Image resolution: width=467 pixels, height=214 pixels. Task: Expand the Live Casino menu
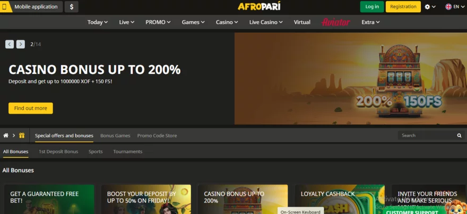pyautogui.click(x=266, y=22)
